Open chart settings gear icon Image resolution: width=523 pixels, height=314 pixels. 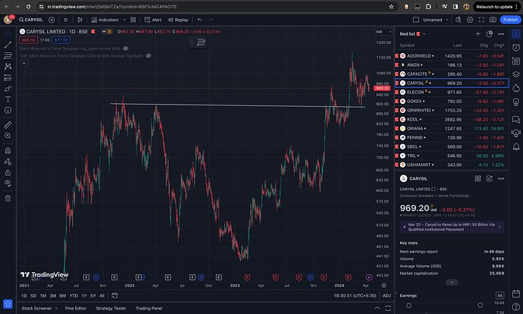click(x=469, y=19)
